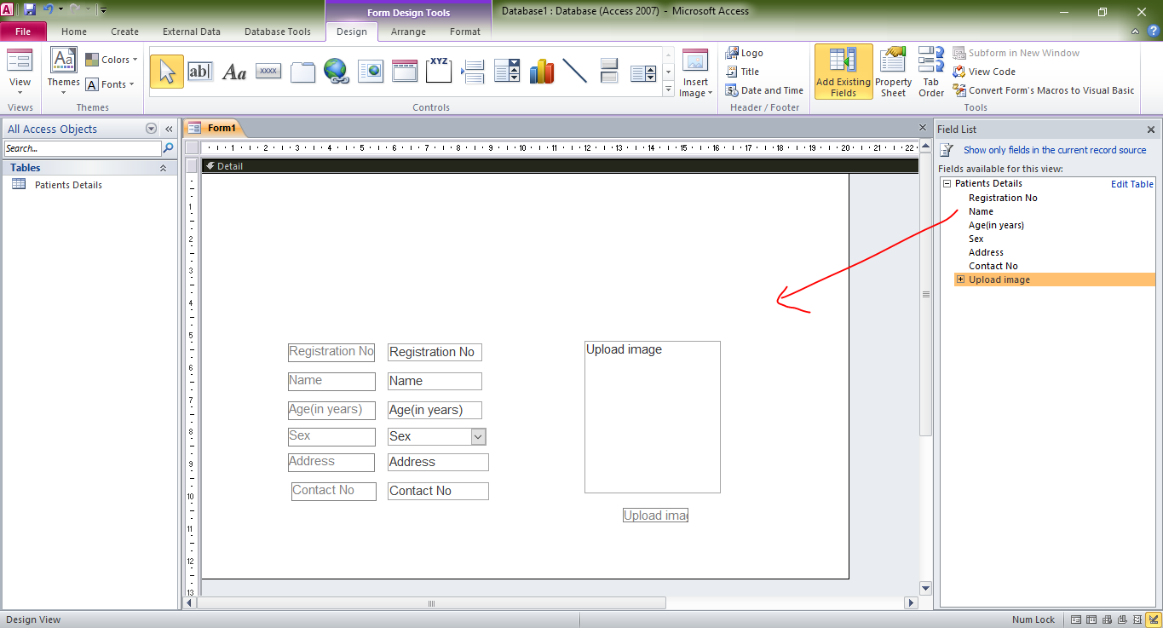
Task: Select the Text Box control
Action: 201,71
